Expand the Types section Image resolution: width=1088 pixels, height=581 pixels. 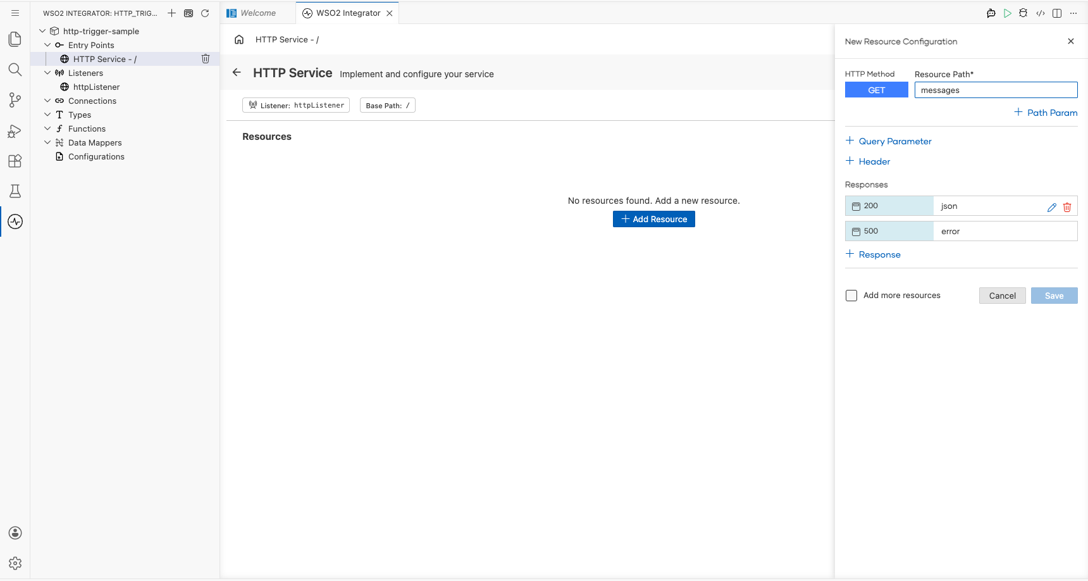click(x=47, y=115)
